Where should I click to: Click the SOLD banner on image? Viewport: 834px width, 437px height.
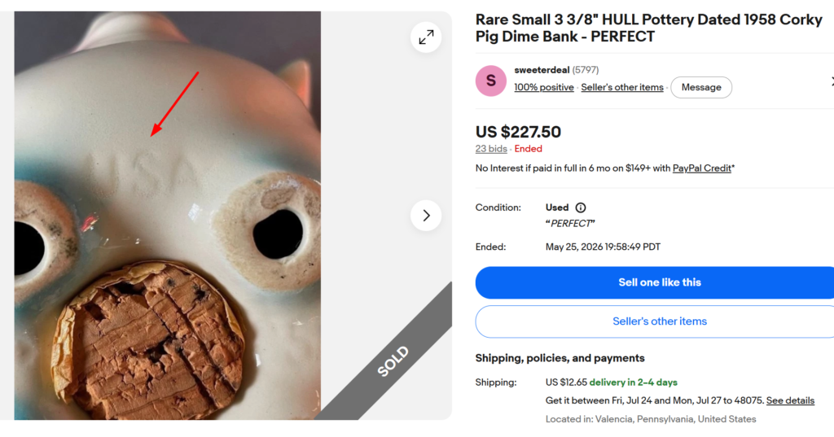(393, 361)
